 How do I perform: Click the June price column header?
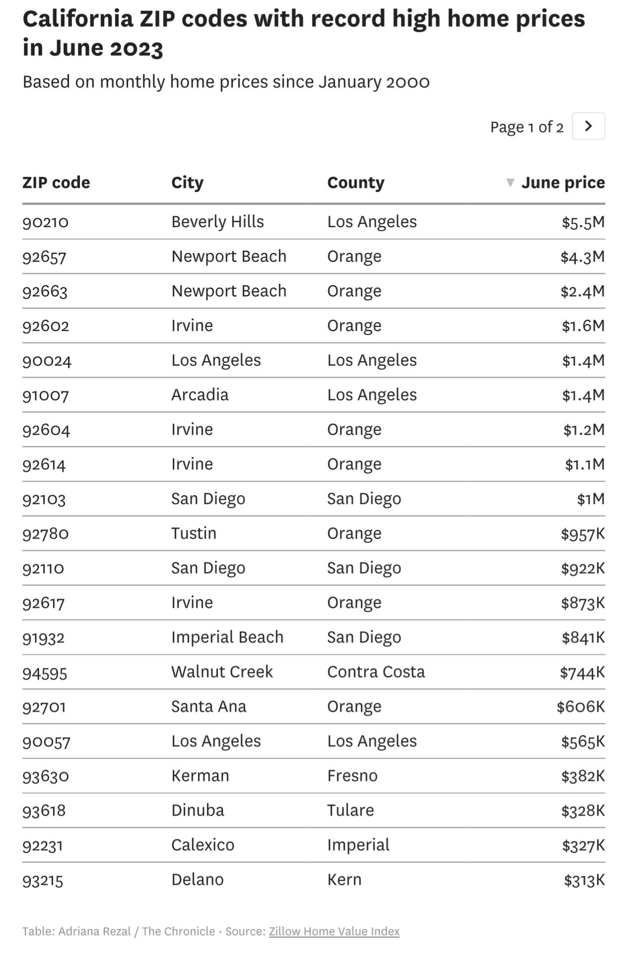[x=563, y=183]
